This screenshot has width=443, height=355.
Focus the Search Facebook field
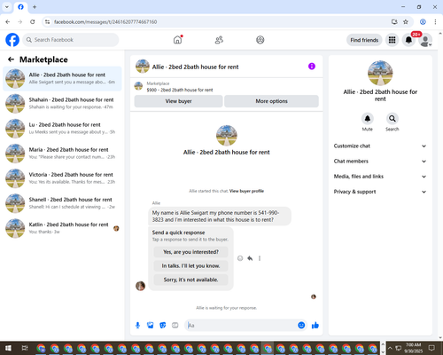(x=71, y=40)
